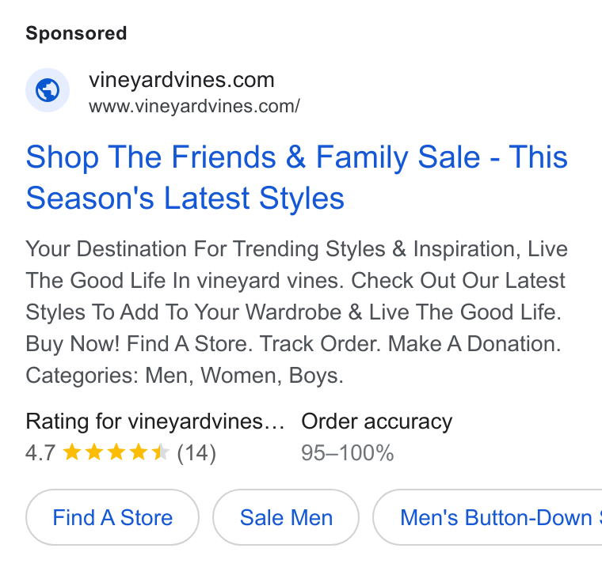Click the 4.7 rating score
602x571 pixels.
point(40,452)
